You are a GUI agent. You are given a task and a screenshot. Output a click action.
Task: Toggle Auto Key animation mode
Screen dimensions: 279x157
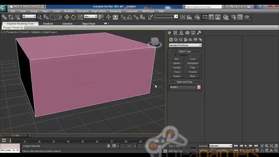[x=203, y=146]
